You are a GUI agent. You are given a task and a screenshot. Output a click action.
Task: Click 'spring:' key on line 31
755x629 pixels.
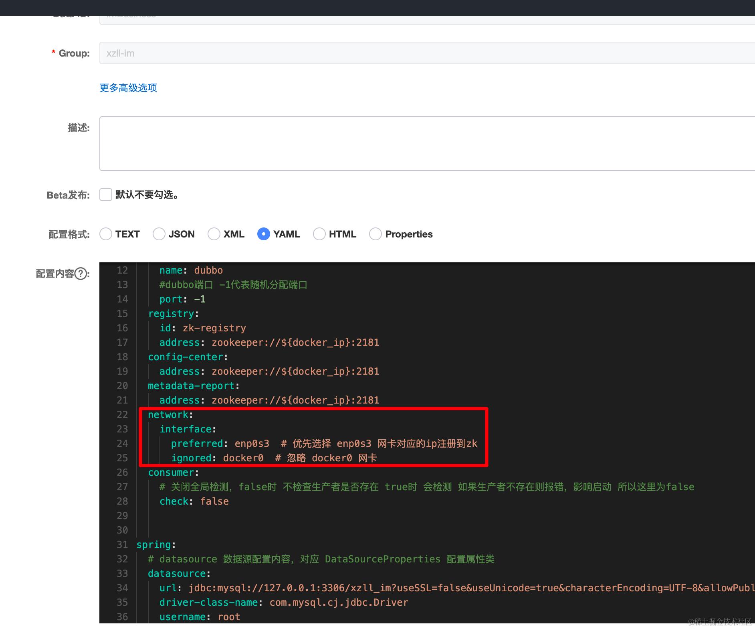coord(156,545)
